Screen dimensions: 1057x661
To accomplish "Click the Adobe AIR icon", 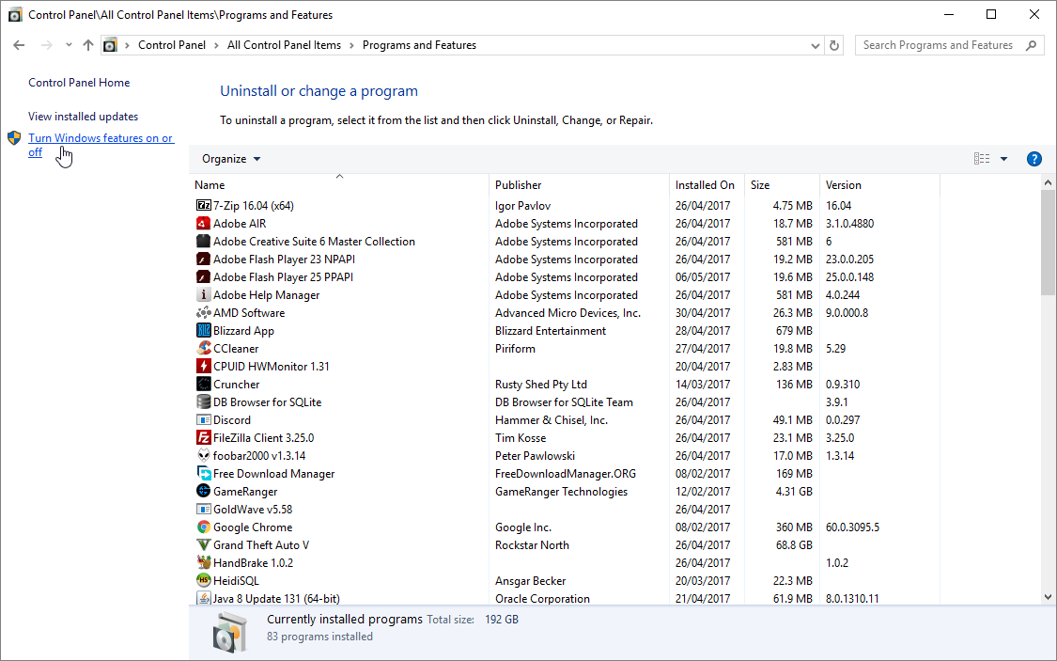I will point(203,223).
